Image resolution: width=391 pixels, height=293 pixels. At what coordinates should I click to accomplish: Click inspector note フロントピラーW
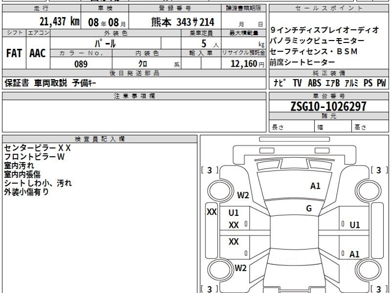click(35, 157)
